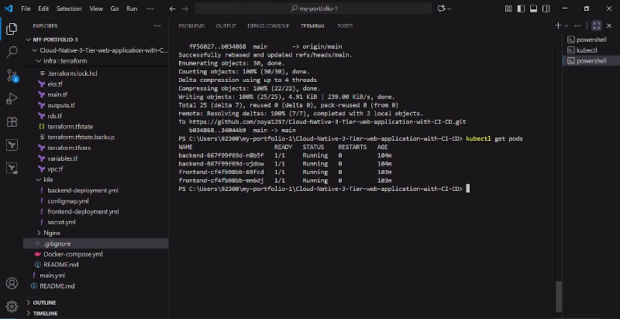
Task: Open the launch profile dropdown beside plus
Action: (x=566, y=26)
